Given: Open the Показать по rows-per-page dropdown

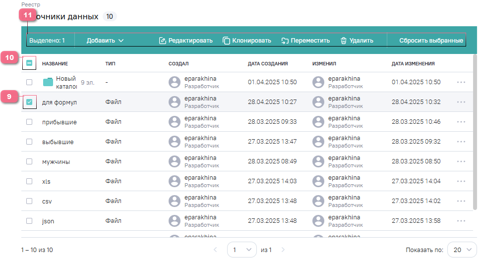Looking at the screenshot, I should 462,250.
